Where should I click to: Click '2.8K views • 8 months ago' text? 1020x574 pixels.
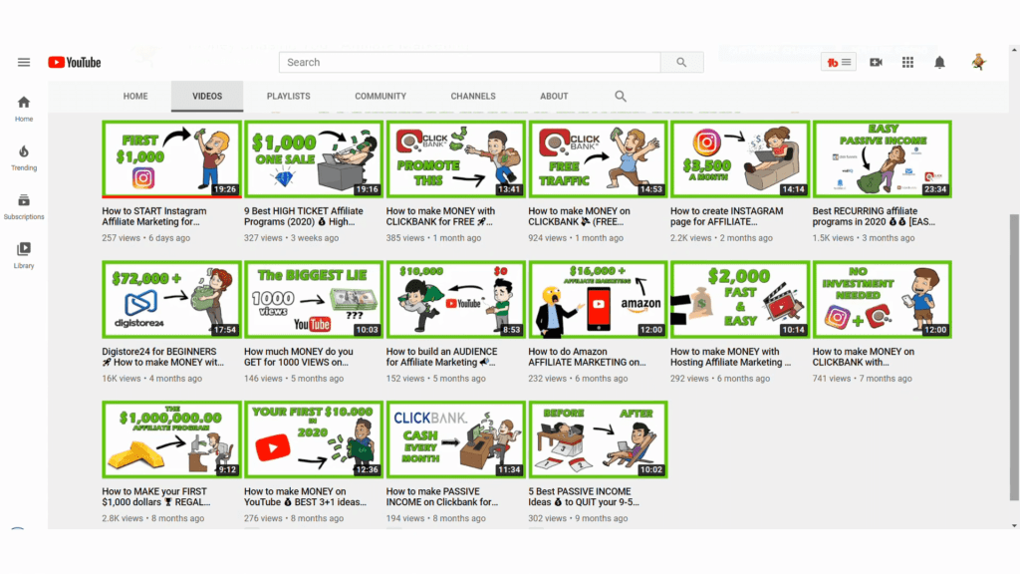pos(152,518)
